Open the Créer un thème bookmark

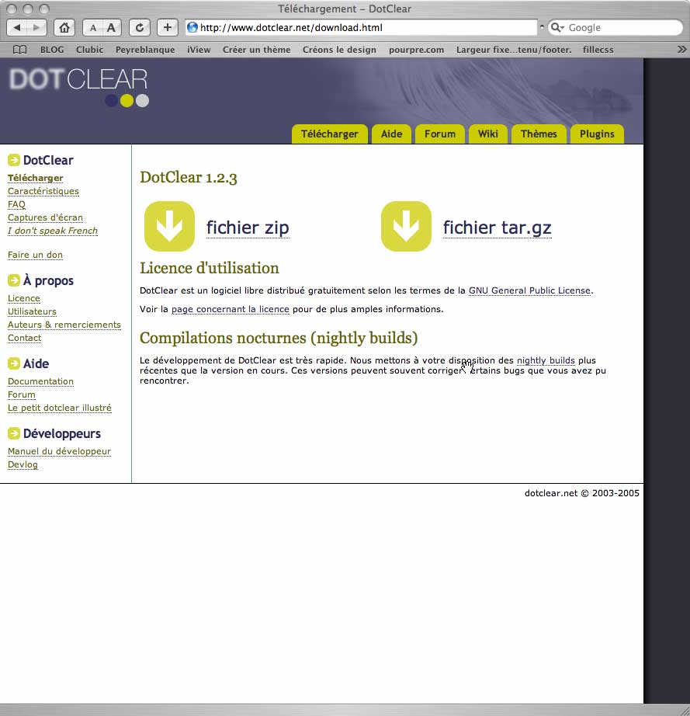(256, 50)
